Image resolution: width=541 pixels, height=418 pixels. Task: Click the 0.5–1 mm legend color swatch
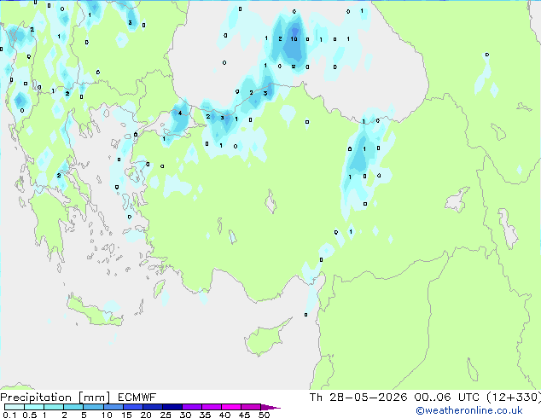click(x=34, y=407)
